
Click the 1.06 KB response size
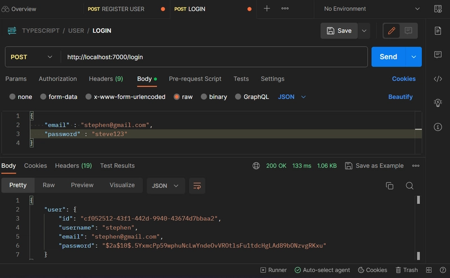(327, 166)
